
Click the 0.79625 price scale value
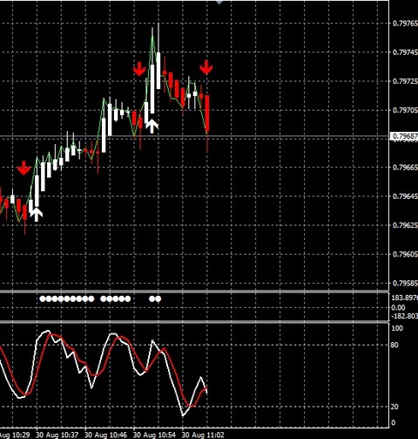tap(405, 225)
